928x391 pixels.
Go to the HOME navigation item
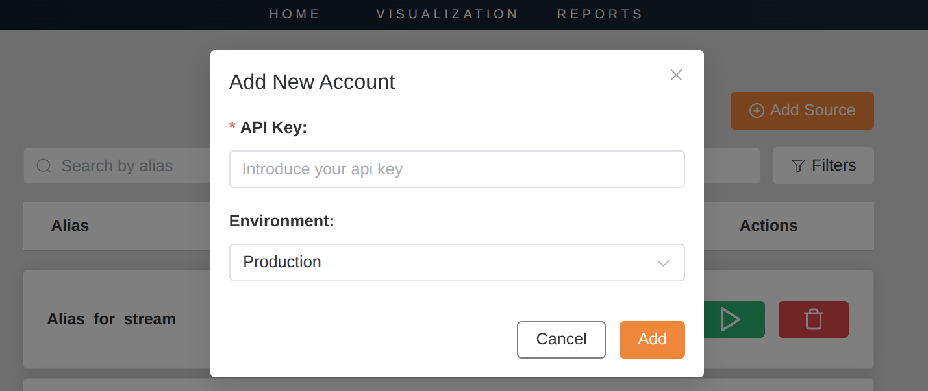[x=295, y=14]
